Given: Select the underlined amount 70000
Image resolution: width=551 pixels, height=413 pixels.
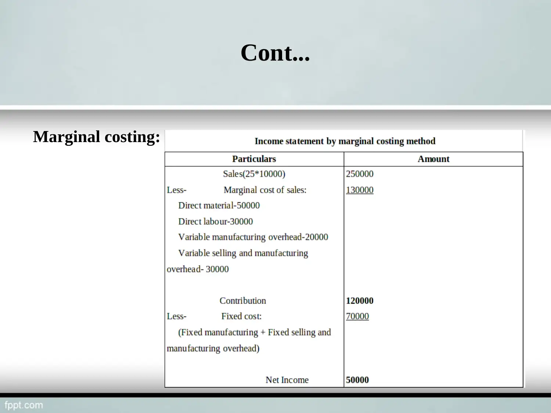Looking at the screenshot, I should coord(357,316).
